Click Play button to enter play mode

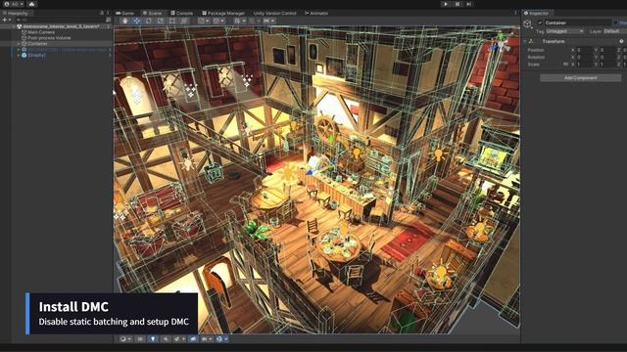click(446, 4)
